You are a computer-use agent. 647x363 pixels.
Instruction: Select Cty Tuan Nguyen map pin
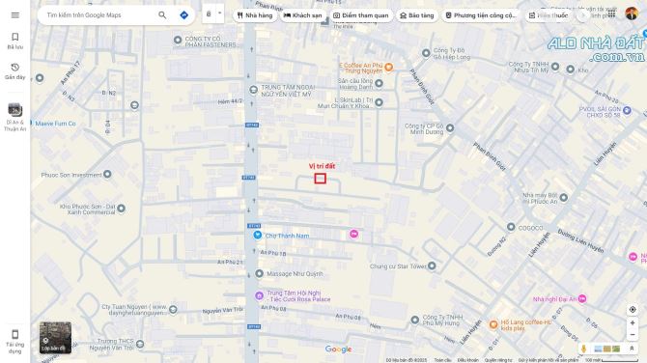coord(173,309)
